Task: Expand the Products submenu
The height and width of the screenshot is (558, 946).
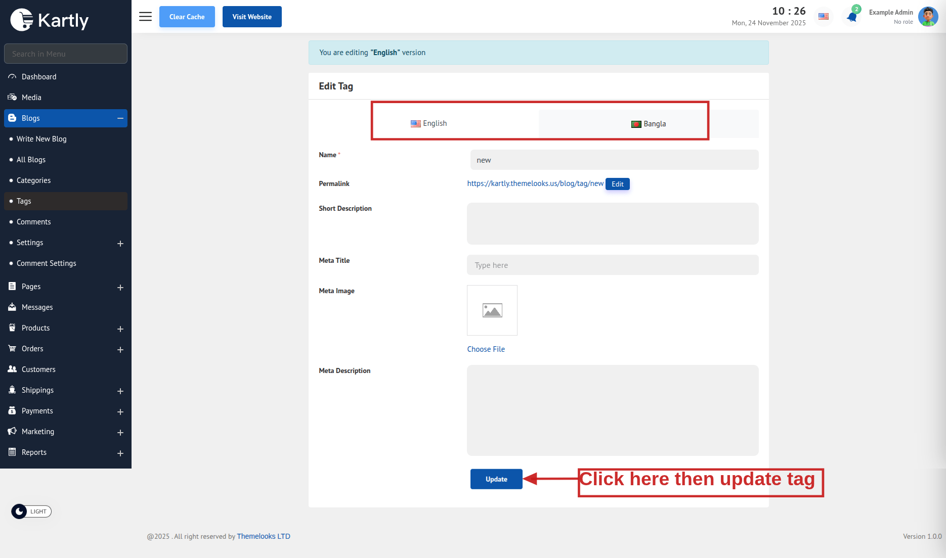Action: (120, 329)
